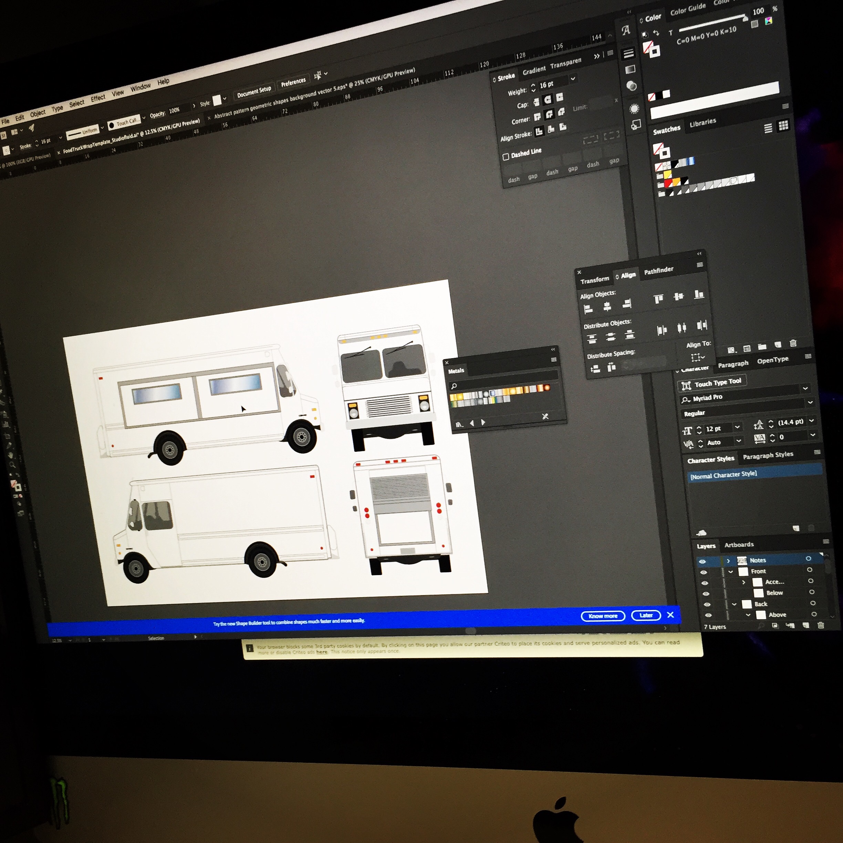Image resolution: width=843 pixels, height=843 pixels.
Task: Click delete layer trash icon
Action: point(820,625)
